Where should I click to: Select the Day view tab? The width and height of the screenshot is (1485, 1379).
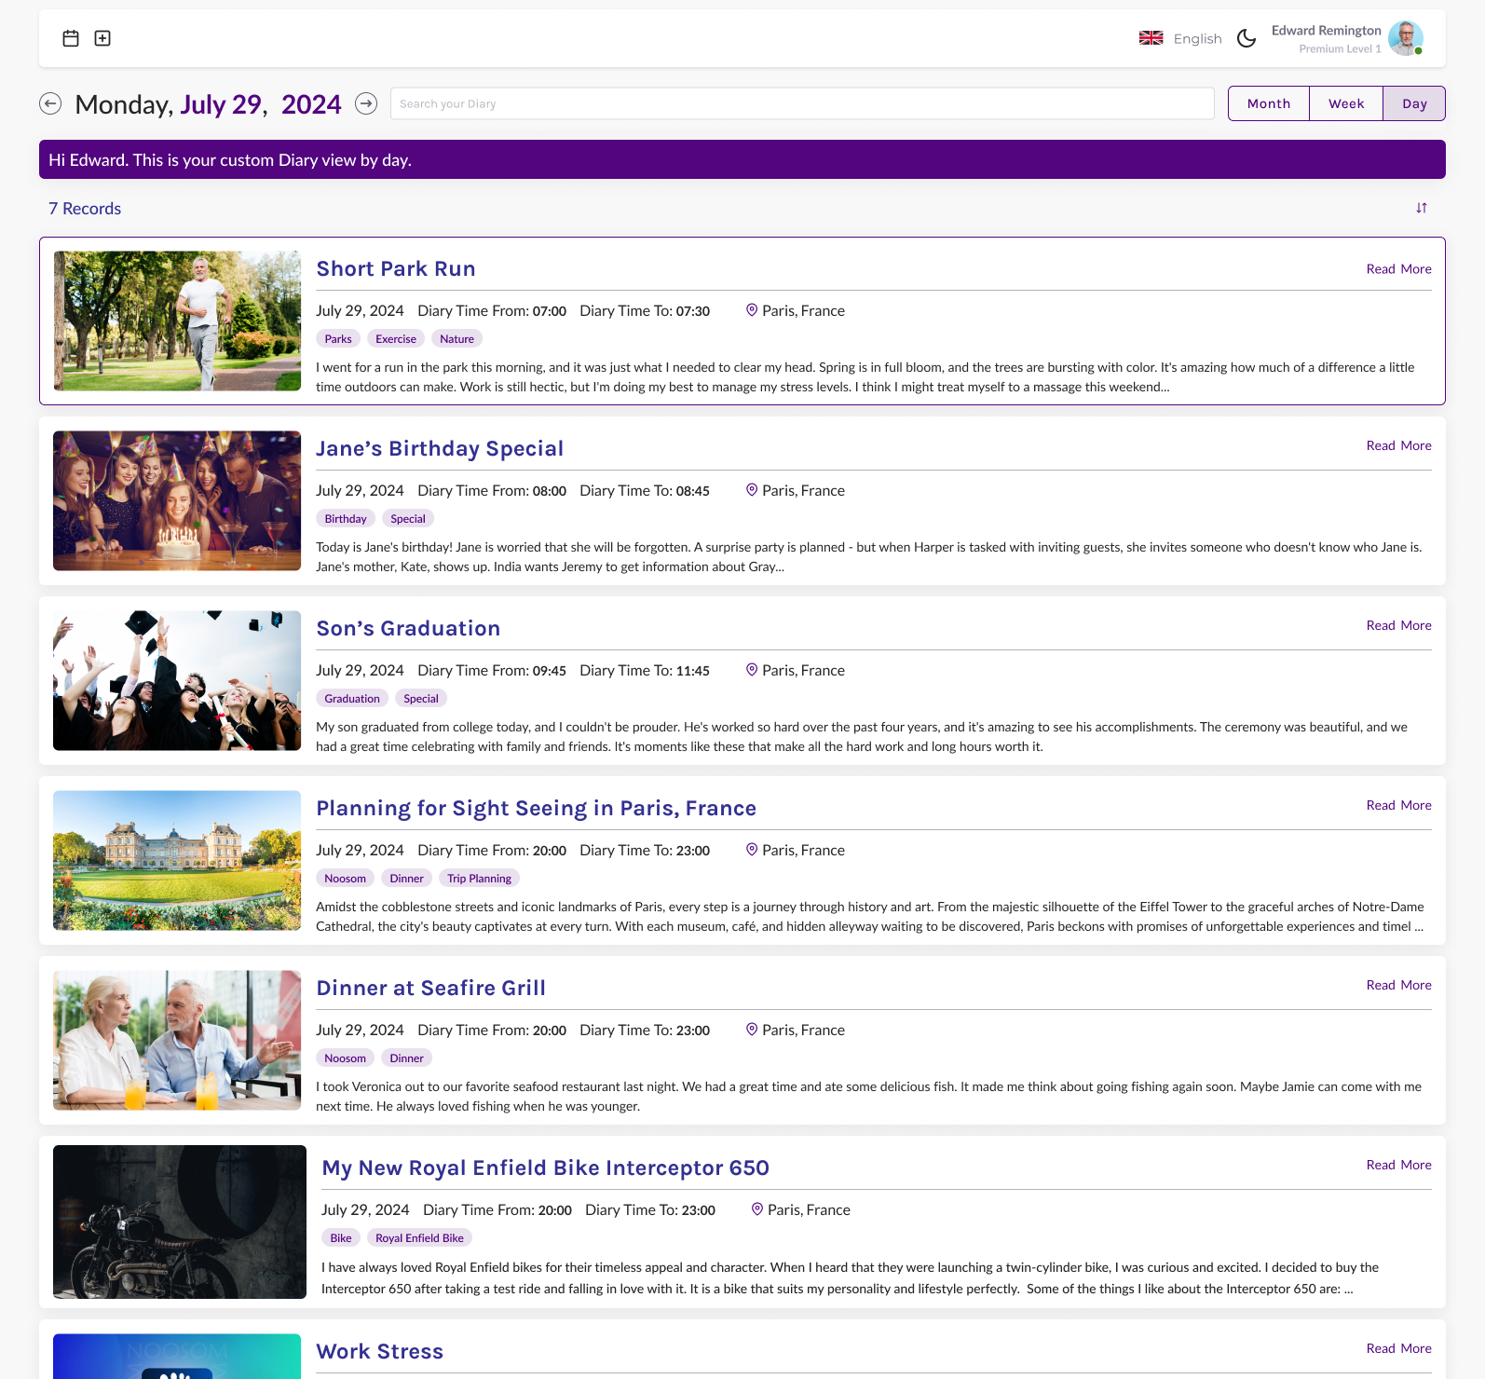[x=1413, y=103]
